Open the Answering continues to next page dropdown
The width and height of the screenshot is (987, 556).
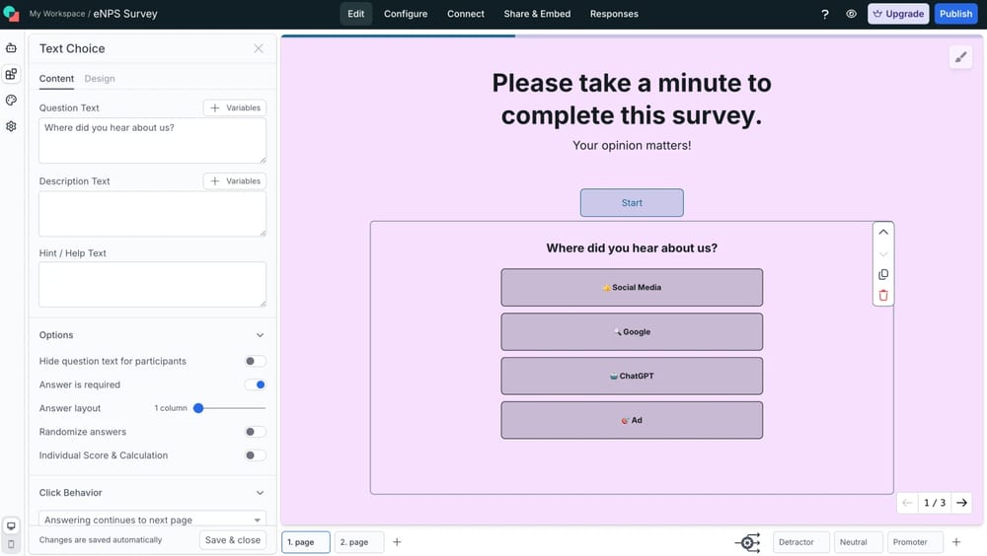tap(152, 520)
